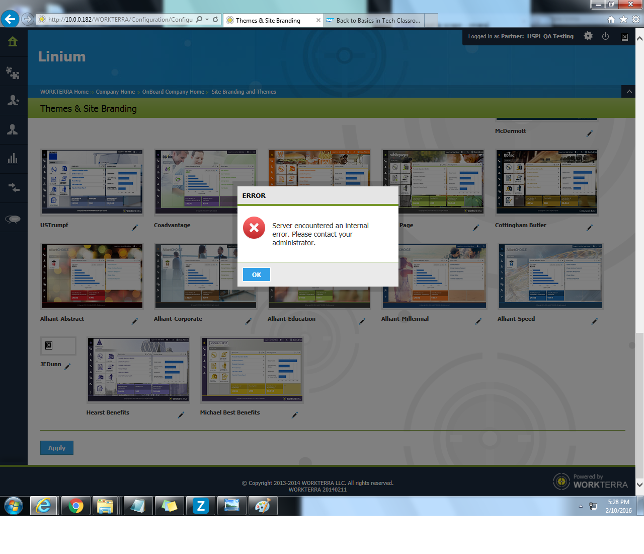This screenshot has height=554, width=644.
Task: Click the power logout icon
Action: pyautogui.click(x=605, y=36)
